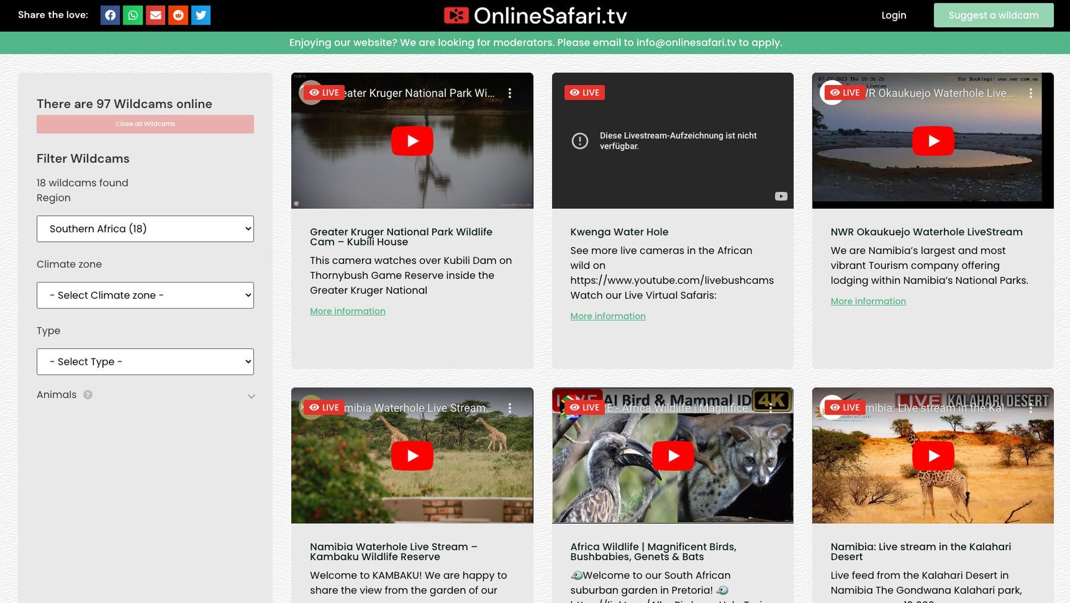
Task: Play the Africa Wildlife Birds video
Action: coord(673,456)
